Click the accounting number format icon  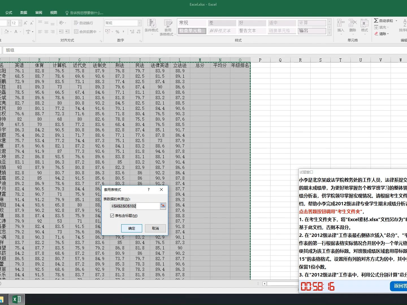pos(108,32)
